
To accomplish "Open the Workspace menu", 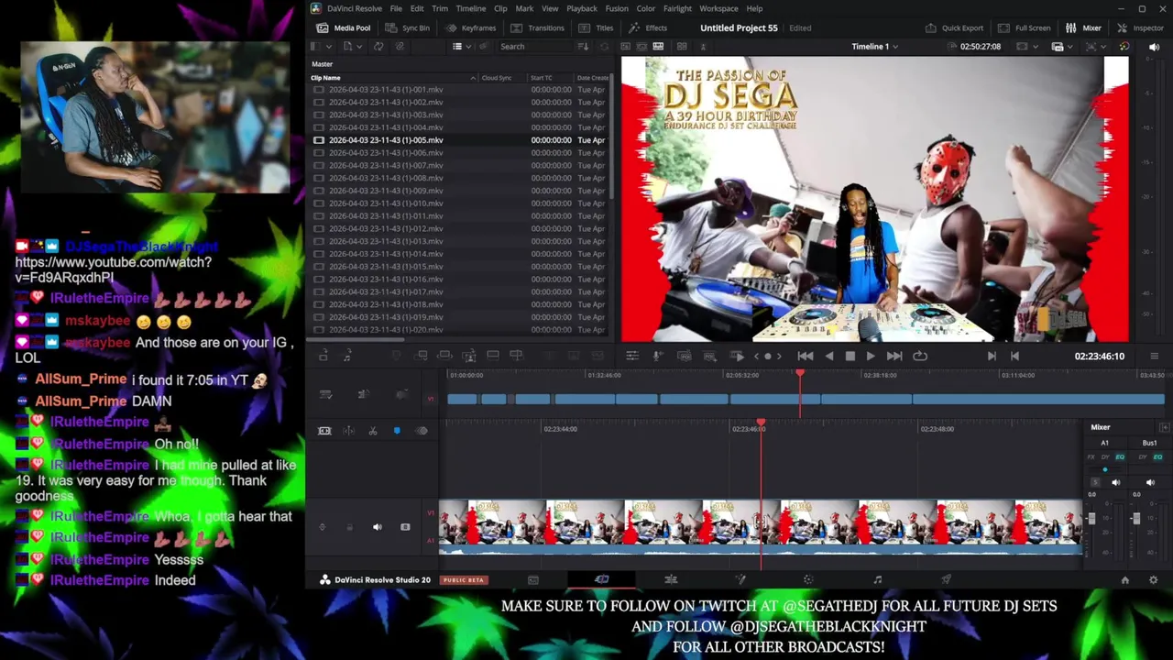I will click(x=718, y=8).
